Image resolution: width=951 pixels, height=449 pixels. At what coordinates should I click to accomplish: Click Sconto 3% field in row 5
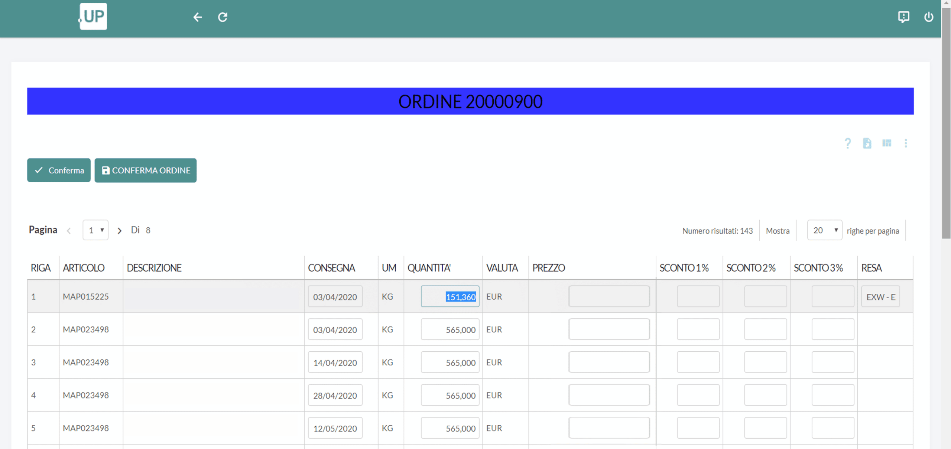[x=833, y=428]
